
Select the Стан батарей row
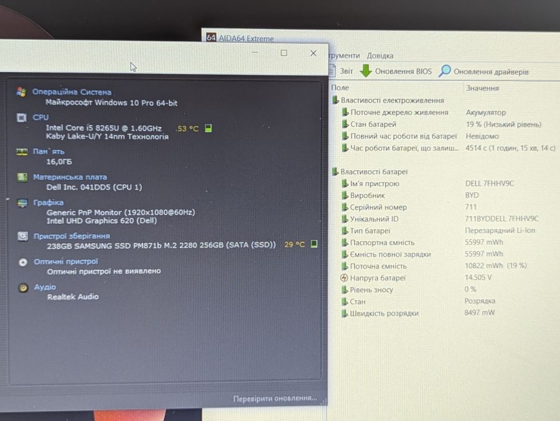click(x=441, y=124)
